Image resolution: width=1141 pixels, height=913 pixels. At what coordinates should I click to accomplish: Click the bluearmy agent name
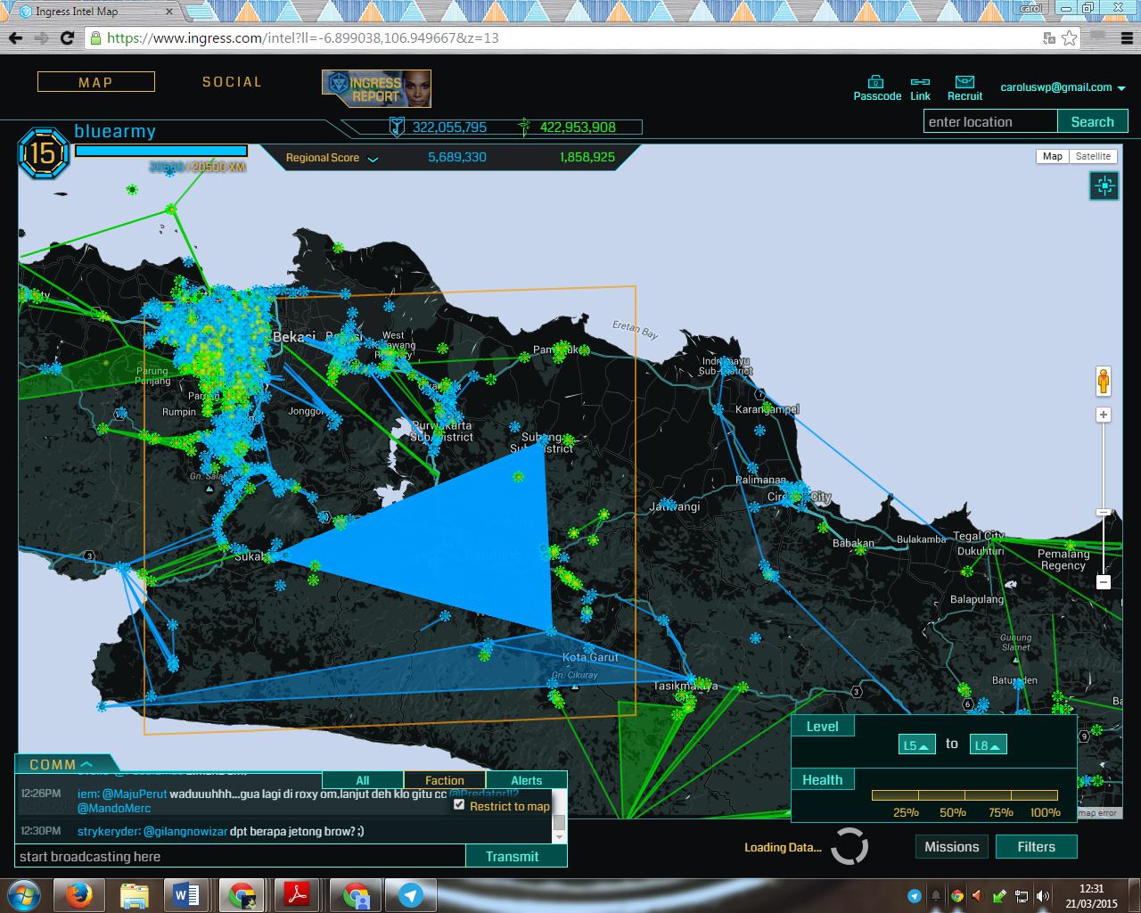tap(115, 131)
